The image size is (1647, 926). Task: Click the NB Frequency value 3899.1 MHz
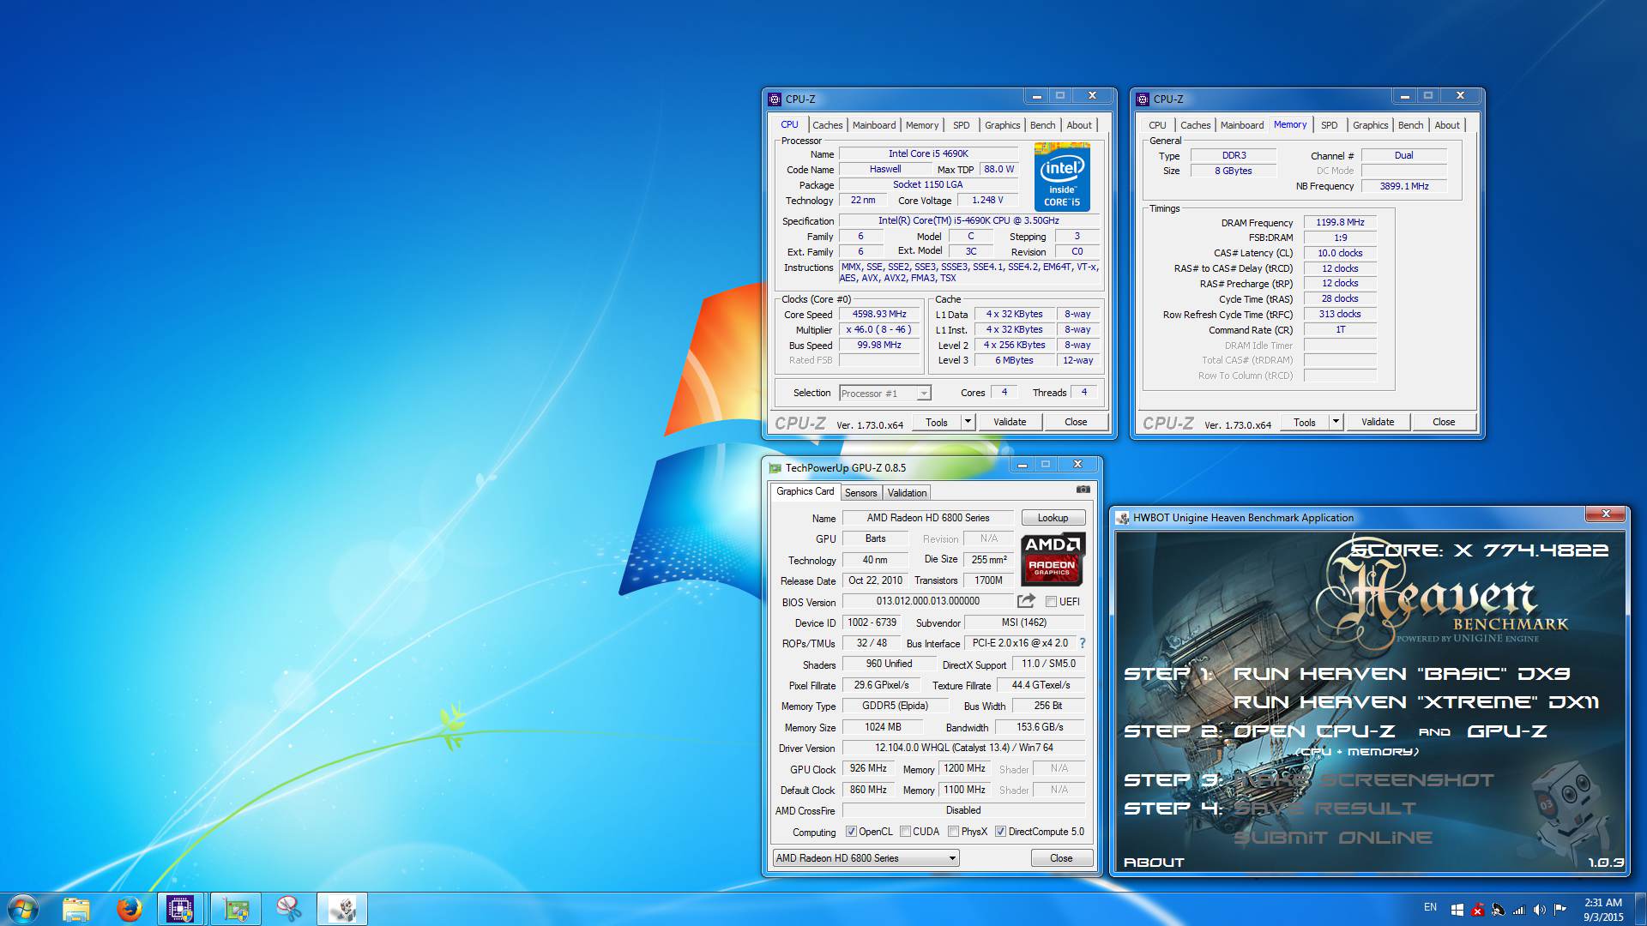[1404, 186]
